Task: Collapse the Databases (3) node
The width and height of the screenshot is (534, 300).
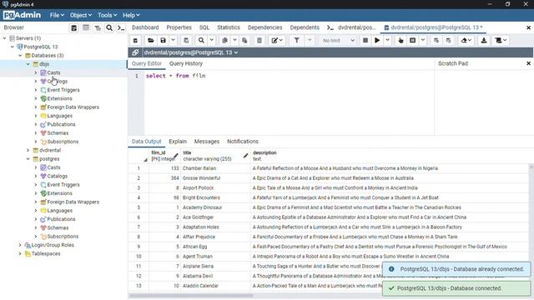Action: pos(20,56)
